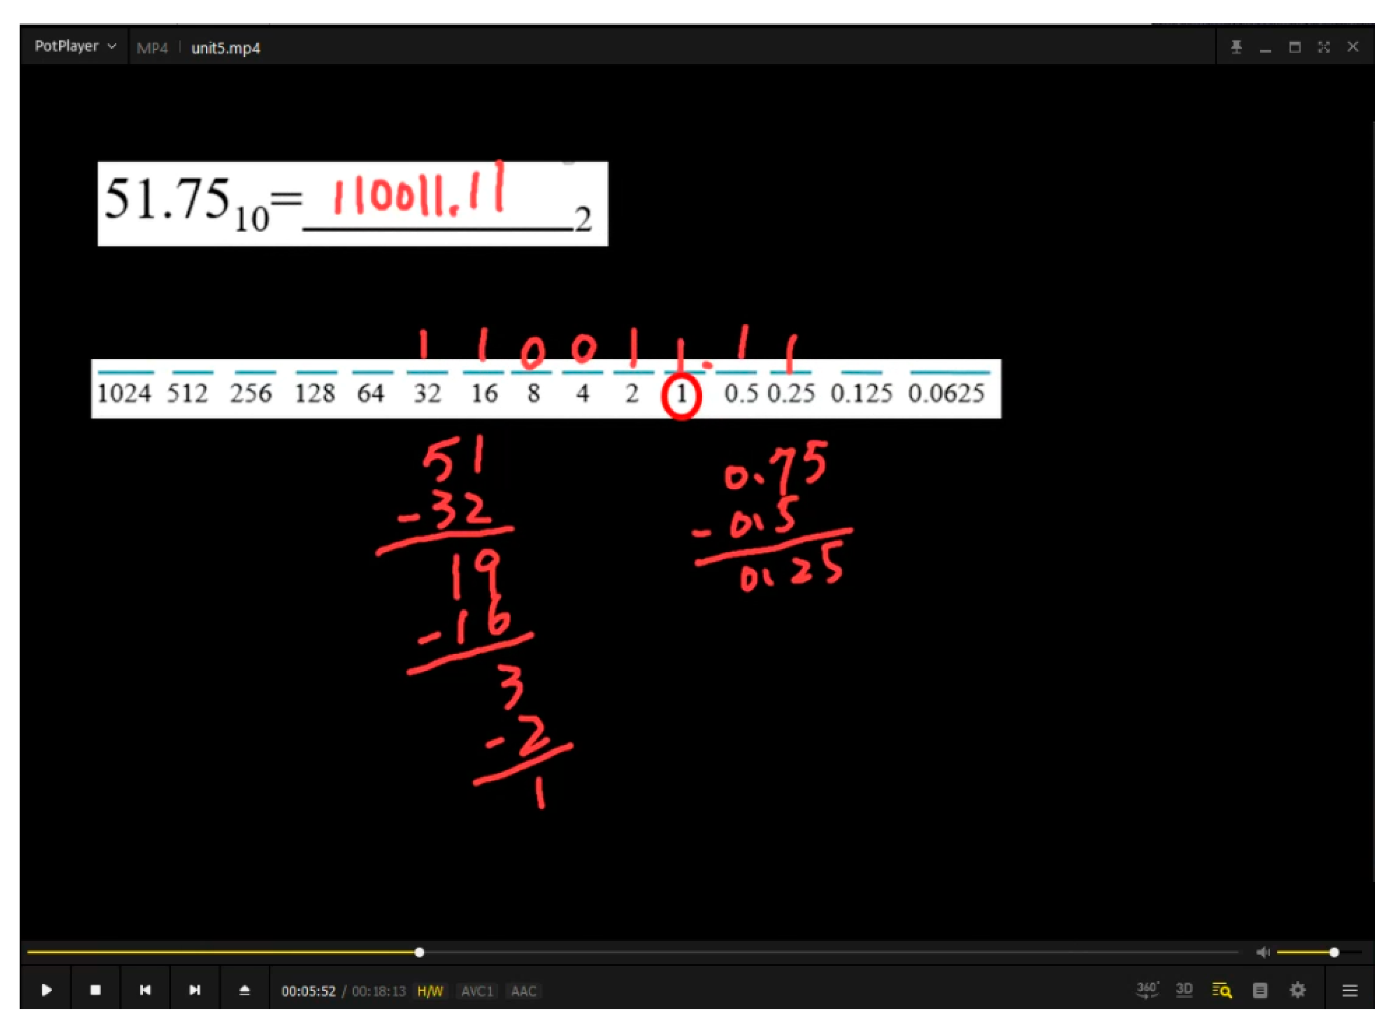Click the unit5.mp4 title
The image size is (1393, 1028).
click(x=225, y=48)
